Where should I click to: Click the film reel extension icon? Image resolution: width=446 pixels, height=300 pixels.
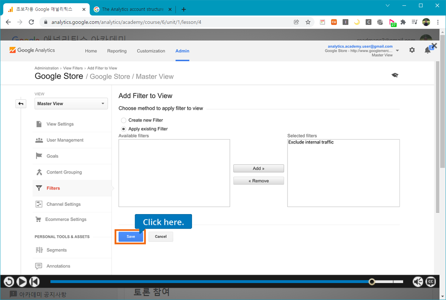380,22
